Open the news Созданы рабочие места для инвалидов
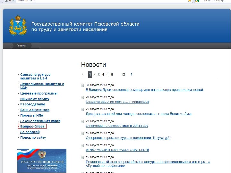The width and height of the screenshot is (231, 173). [117, 102]
